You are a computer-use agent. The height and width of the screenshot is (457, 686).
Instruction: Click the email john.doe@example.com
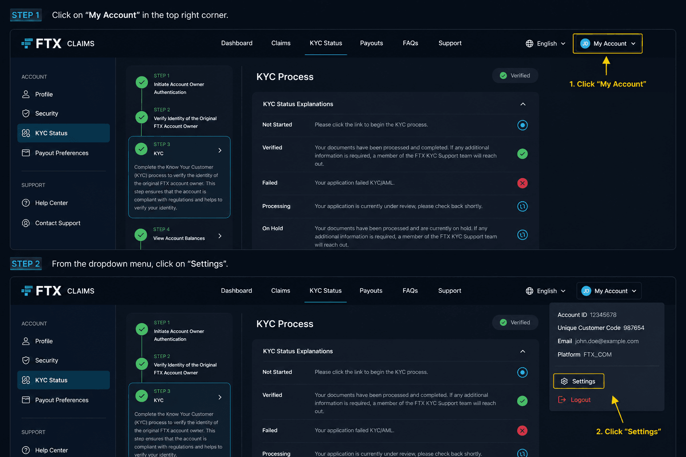point(607,341)
